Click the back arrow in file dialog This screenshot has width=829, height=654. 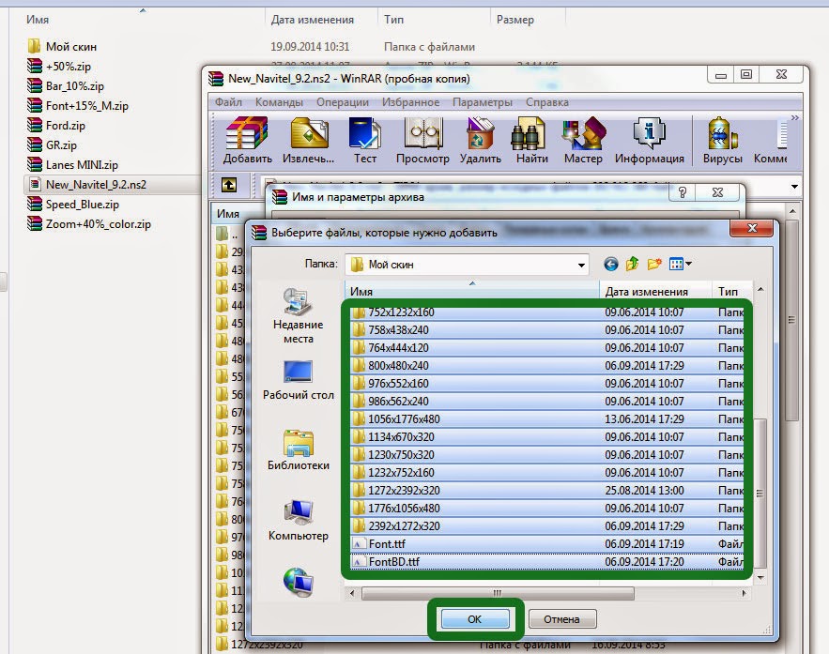tap(610, 264)
